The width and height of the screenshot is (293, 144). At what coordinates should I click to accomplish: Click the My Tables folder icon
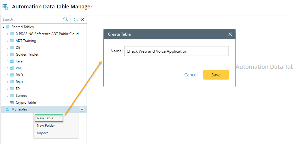(x=7, y=109)
